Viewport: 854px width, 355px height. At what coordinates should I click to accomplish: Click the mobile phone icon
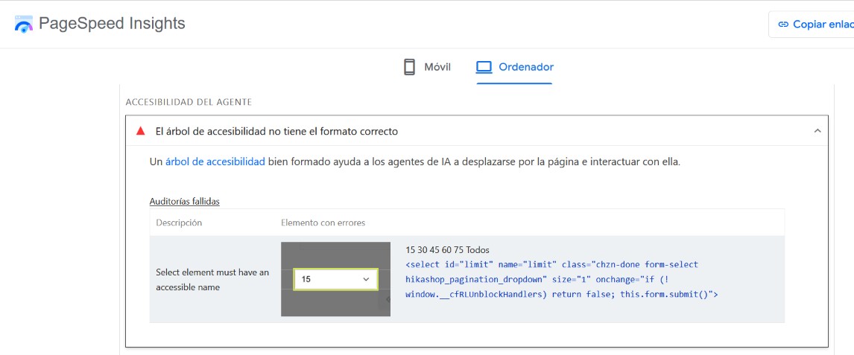coord(410,68)
